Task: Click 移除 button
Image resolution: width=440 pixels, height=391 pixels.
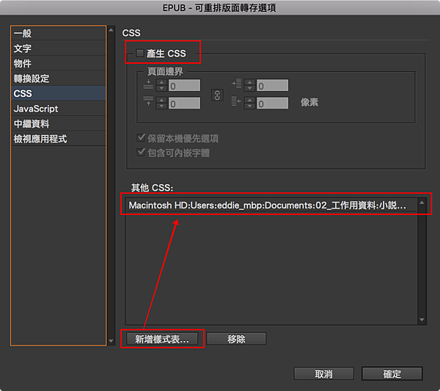Action: (x=236, y=339)
